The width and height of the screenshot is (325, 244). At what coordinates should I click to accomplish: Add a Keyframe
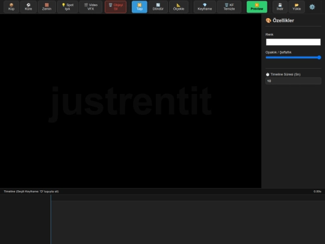[x=205, y=7]
